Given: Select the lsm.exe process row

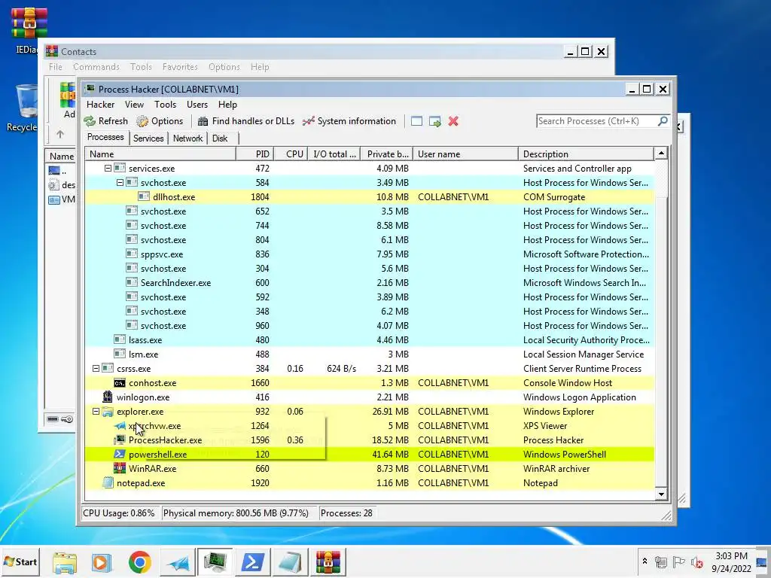Looking at the screenshot, I should click(x=370, y=354).
